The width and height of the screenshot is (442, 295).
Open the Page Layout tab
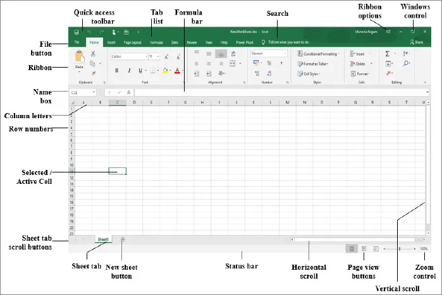click(x=132, y=42)
